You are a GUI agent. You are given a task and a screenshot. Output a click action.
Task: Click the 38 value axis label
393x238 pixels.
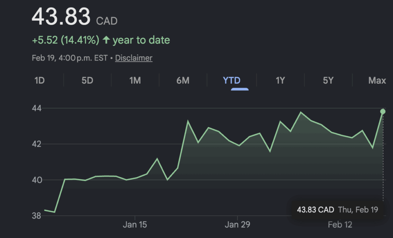coord(37,216)
